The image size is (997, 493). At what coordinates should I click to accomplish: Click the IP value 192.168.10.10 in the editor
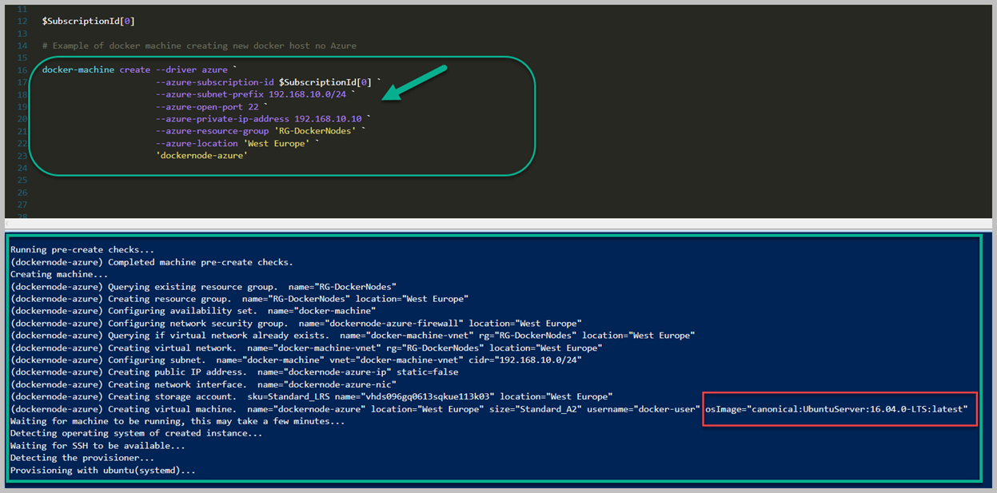click(328, 119)
